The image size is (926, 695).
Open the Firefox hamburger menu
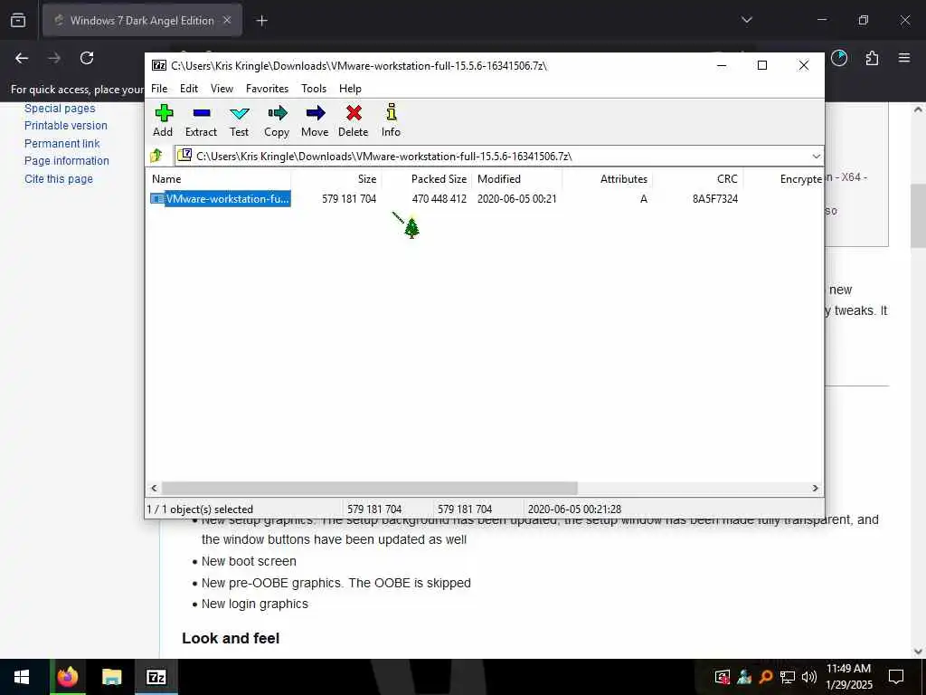pos(904,58)
